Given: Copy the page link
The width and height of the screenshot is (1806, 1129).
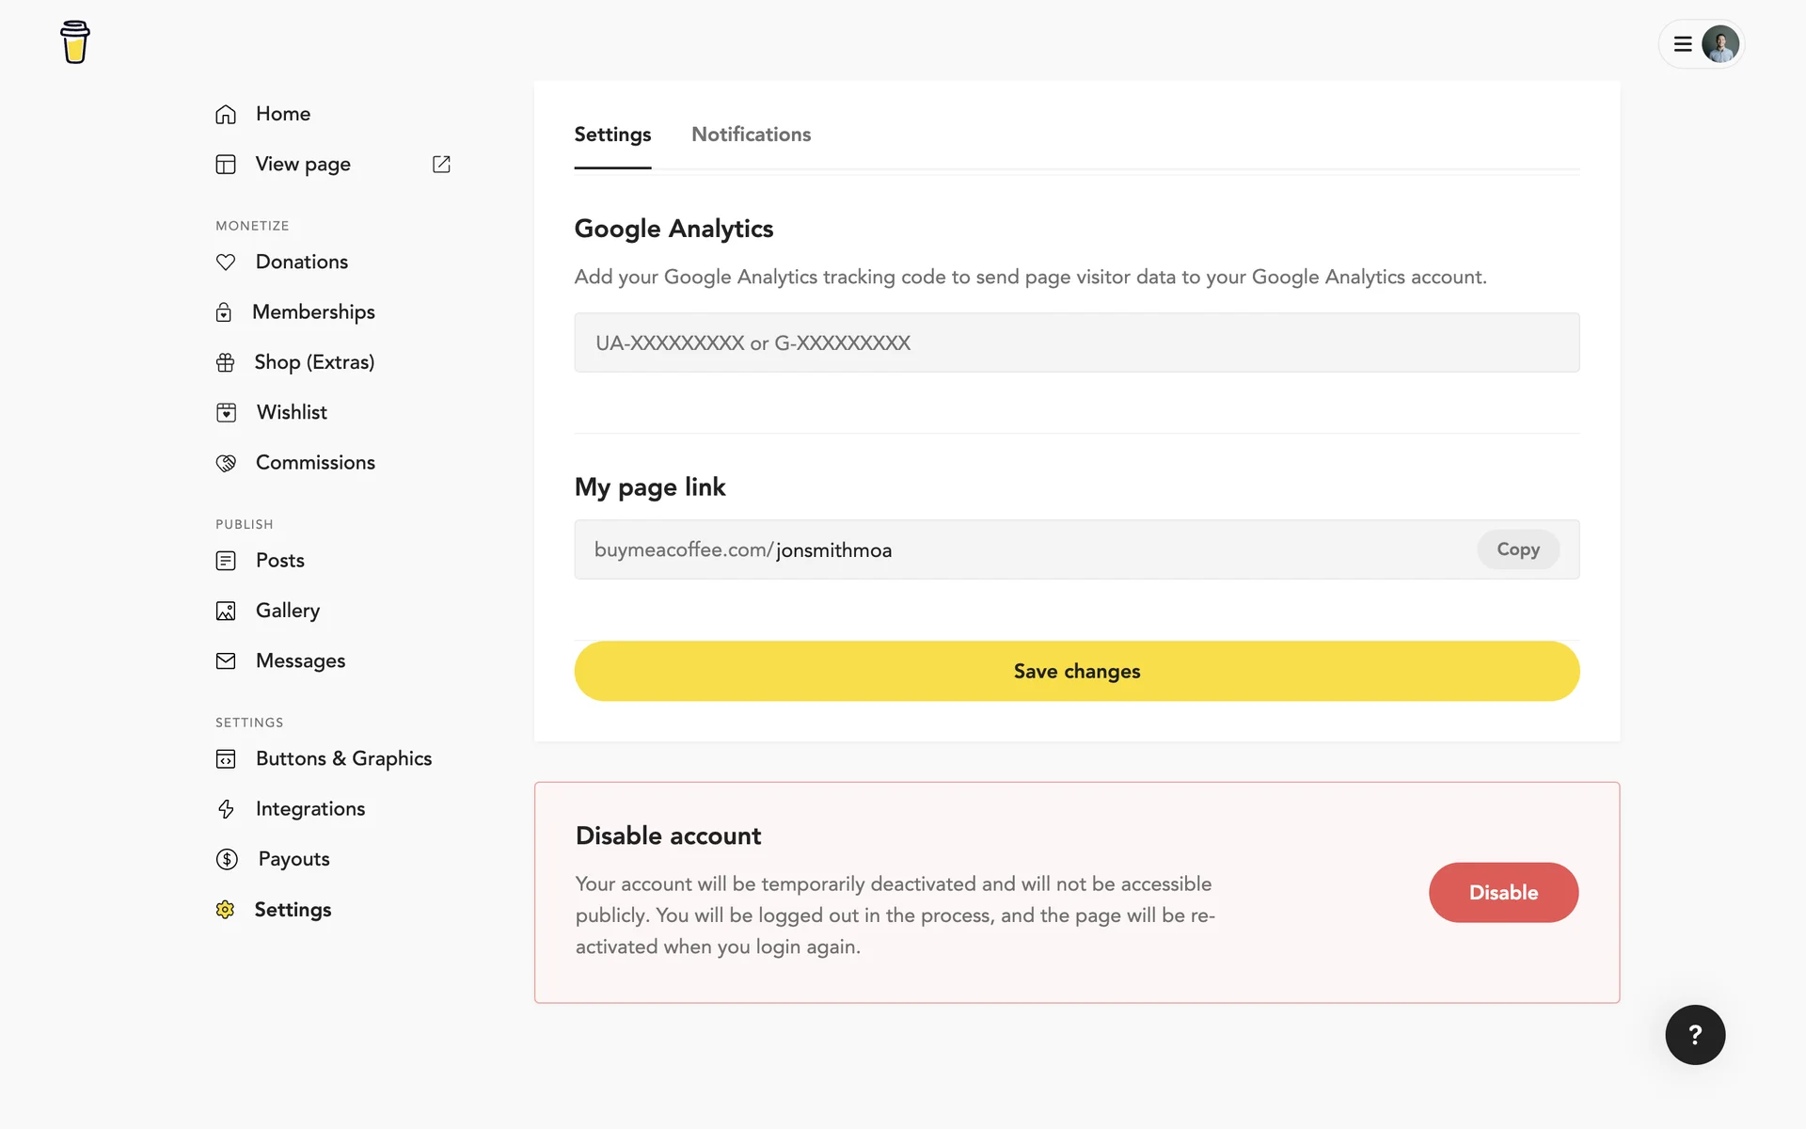Looking at the screenshot, I should click(1517, 549).
